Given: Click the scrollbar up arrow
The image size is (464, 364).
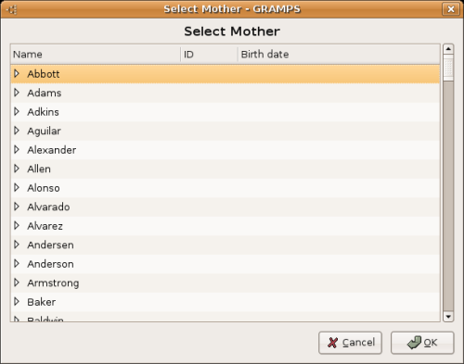Looking at the screenshot, I should [448, 49].
